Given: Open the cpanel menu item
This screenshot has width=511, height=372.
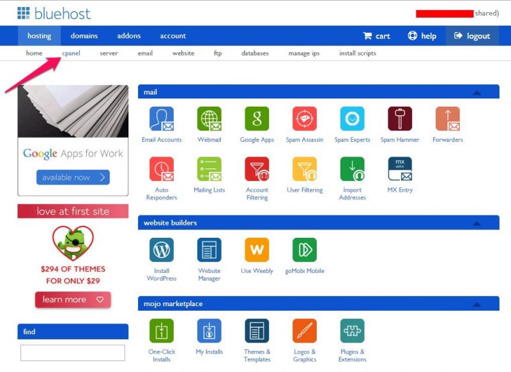Looking at the screenshot, I should pyautogui.click(x=71, y=53).
